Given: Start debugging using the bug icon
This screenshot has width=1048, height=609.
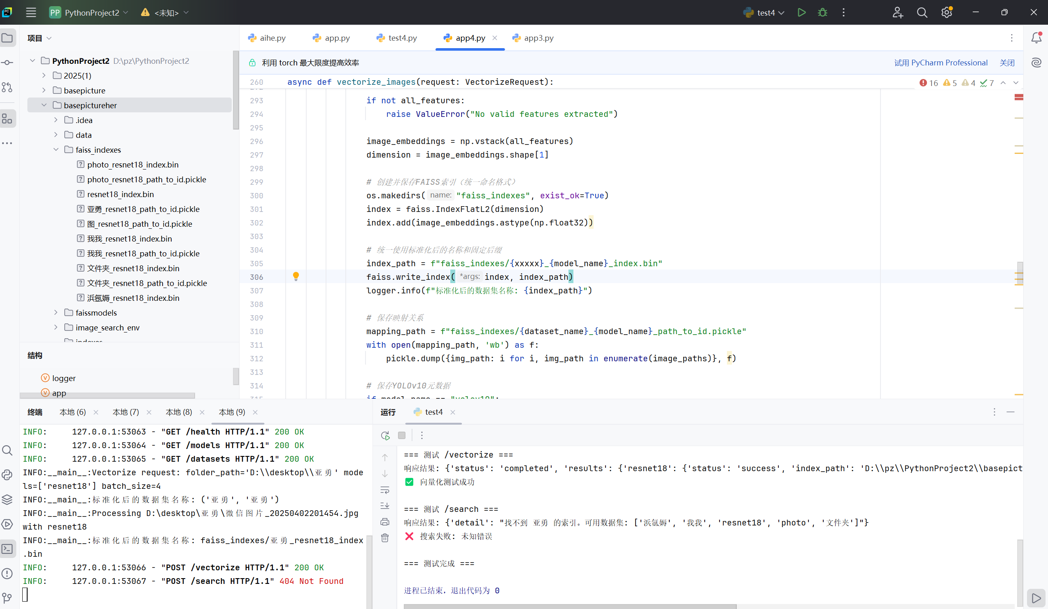Looking at the screenshot, I should (x=822, y=12).
